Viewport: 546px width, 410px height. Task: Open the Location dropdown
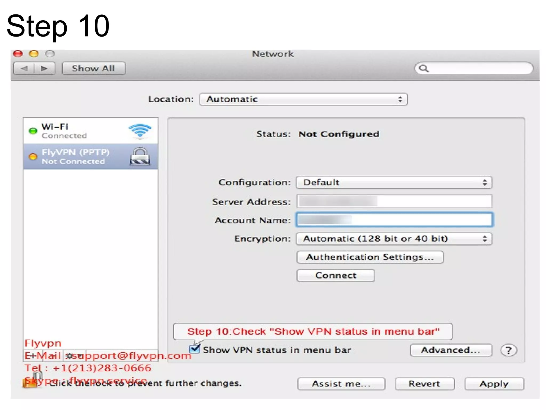click(303, 100)
